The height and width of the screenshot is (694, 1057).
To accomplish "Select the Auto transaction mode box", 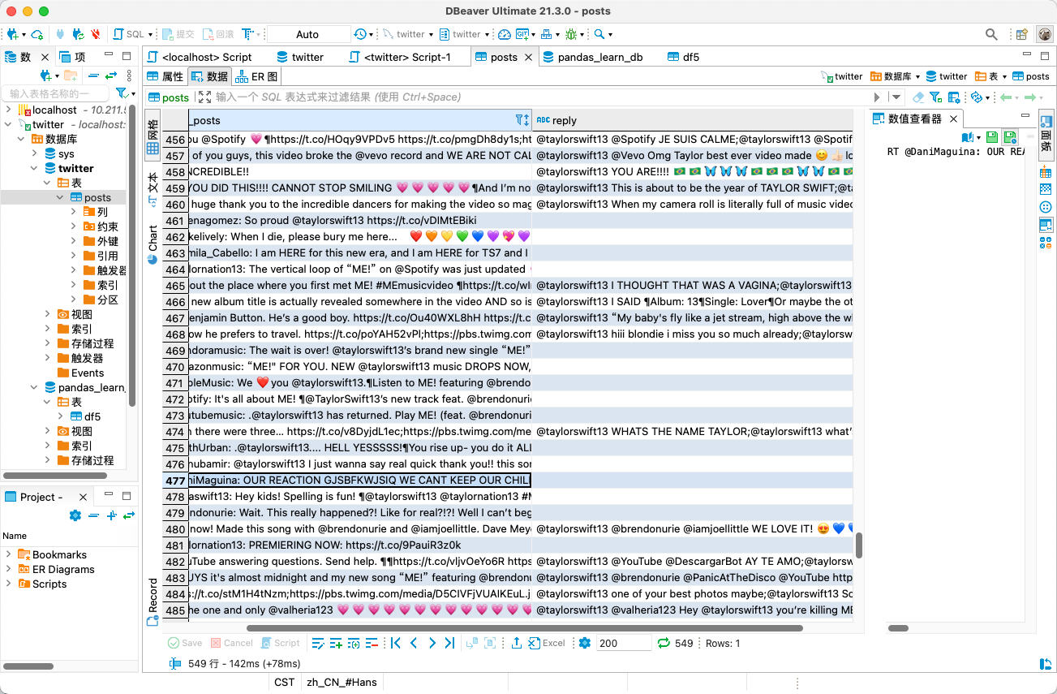I will (307, 34).
